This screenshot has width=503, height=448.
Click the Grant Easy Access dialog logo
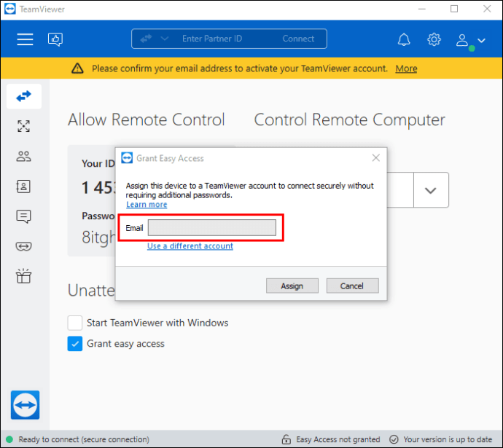point(127,157)
